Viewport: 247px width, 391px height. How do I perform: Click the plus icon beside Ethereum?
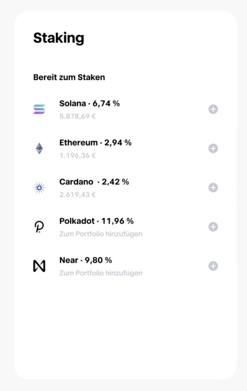(214, 149)
